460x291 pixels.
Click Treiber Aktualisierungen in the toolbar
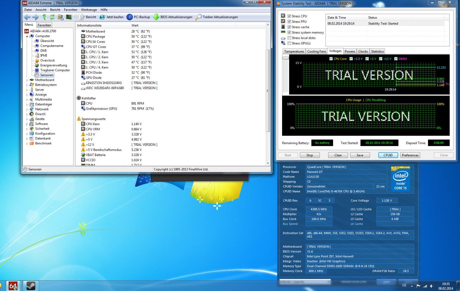point(217,17)
